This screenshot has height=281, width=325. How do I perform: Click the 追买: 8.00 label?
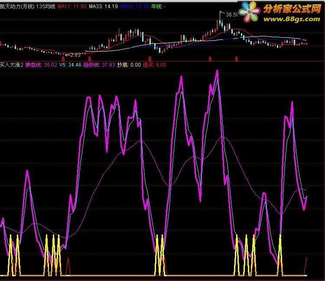click(154, 65)
